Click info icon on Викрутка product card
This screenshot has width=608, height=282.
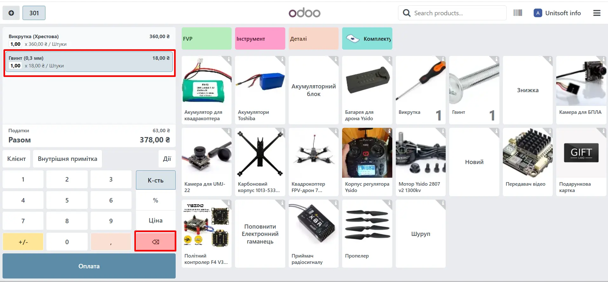coord(442,59)
